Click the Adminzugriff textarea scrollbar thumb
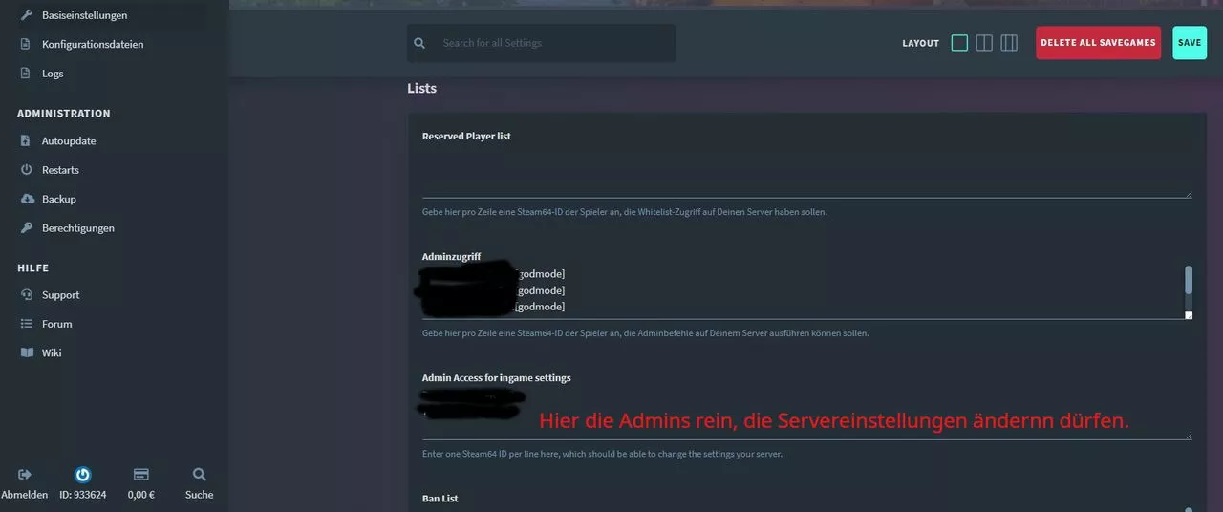 tap(1189, 279)
